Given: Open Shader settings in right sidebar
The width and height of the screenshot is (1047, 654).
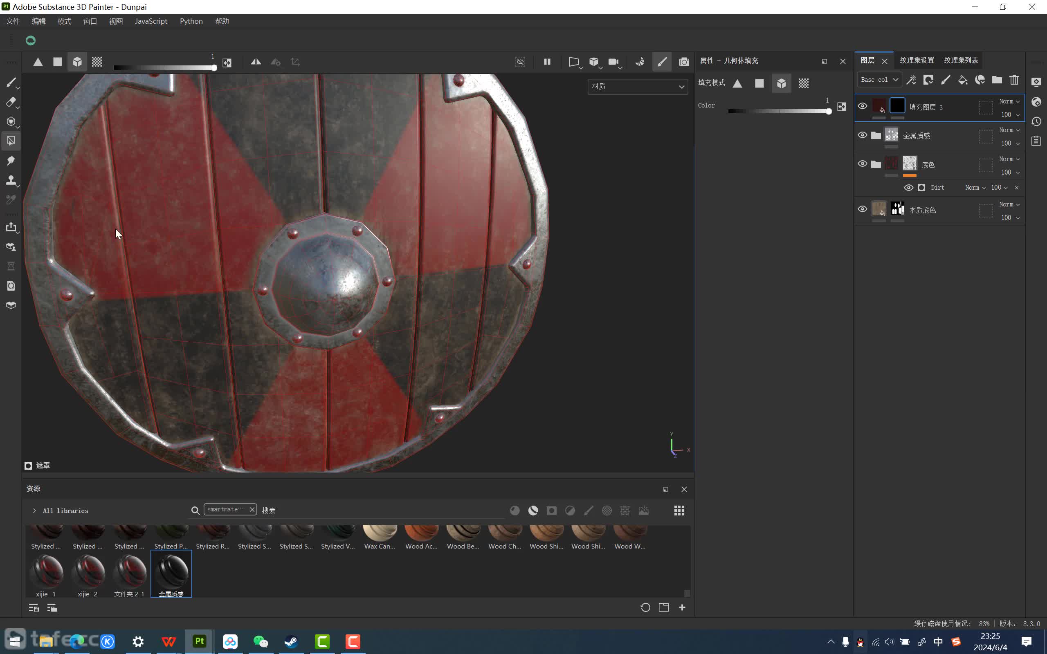Looking at the screenshot, I should coord(1036,102).
